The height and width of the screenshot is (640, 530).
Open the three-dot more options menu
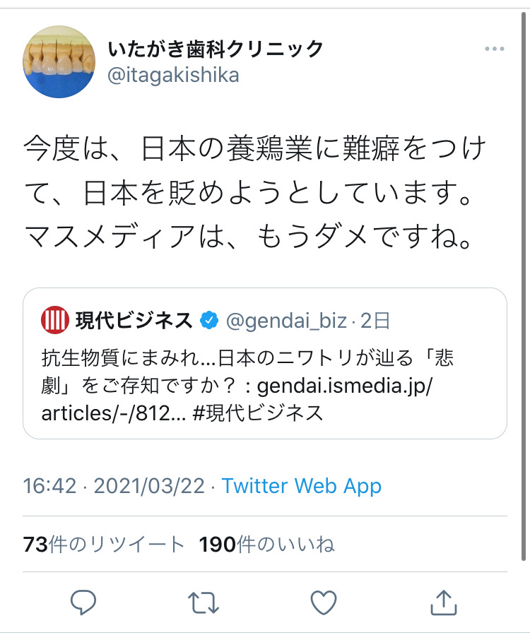494,49
